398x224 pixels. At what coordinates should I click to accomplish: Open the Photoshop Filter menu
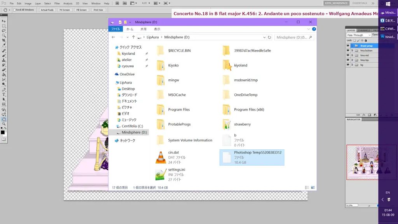[57, 3]
